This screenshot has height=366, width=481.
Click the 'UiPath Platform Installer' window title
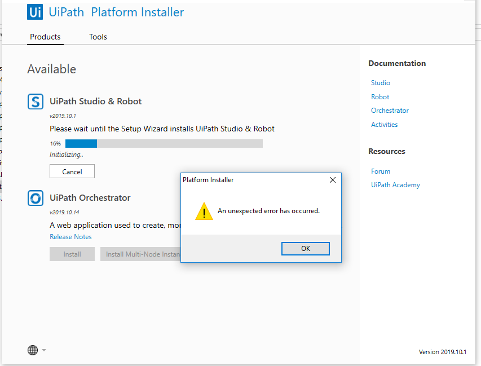click(x=116, y=12)
